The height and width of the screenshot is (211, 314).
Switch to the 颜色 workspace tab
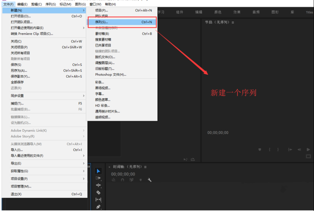coord(218,12)
